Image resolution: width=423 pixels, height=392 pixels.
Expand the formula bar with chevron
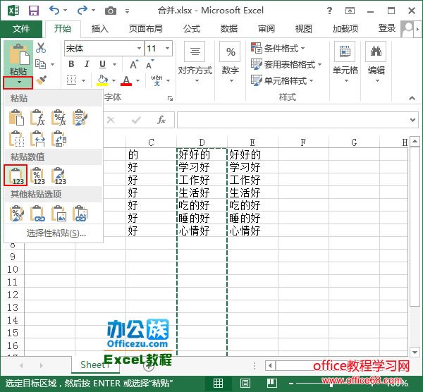[x=412, y=120]
